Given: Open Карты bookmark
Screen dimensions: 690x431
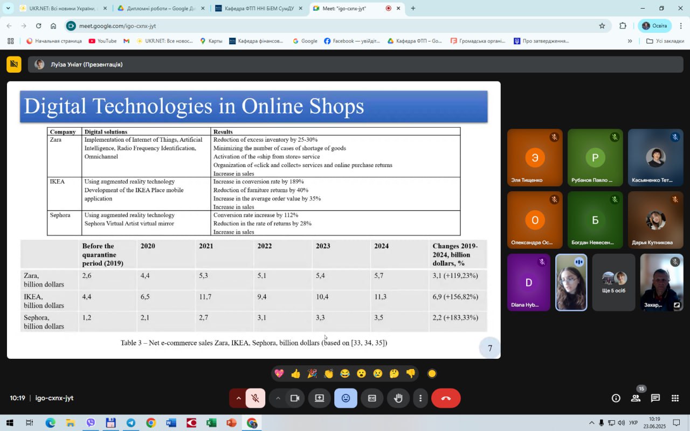Looking at the screenshot, I should pyautogui.click(x=211, y=41).
